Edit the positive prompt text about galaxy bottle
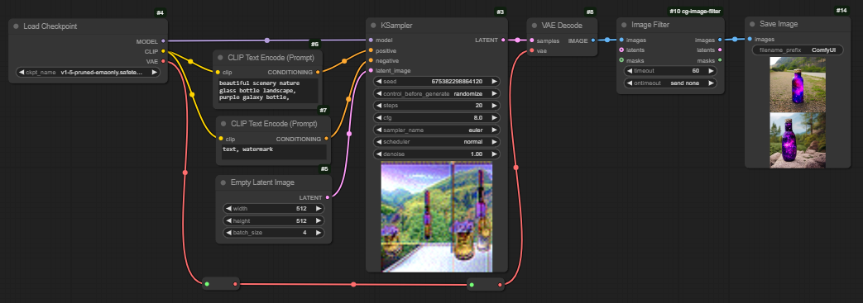Viewport: 863px width, 303px height. (267, 91)
